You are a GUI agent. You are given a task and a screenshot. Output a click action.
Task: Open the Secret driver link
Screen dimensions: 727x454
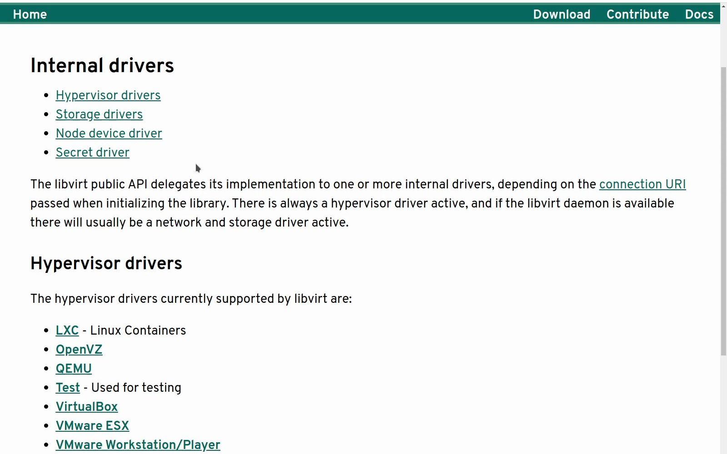point(93,153)
